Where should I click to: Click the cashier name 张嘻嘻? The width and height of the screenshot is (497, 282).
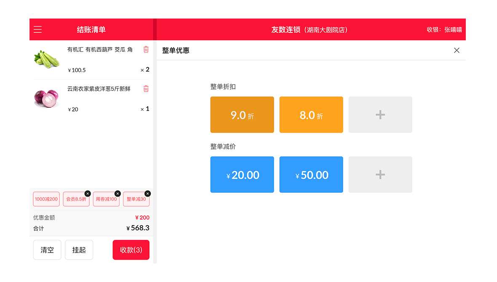tap(453, 30)
